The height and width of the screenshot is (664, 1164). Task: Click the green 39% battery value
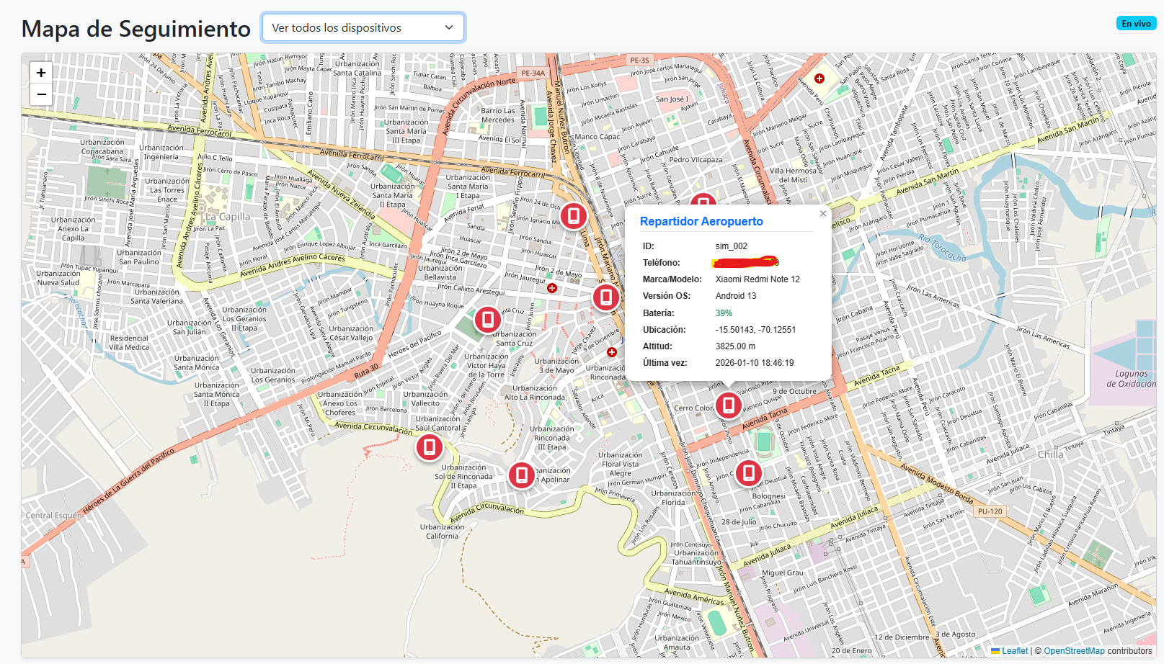click(x=724, y=313)
